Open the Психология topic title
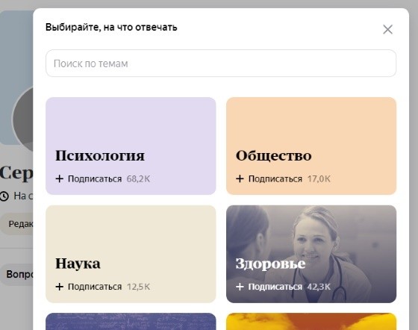Viewport: 418px width, 330px height. coord(100,156)
